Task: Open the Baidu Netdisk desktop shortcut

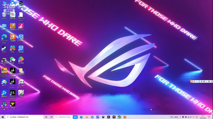Action: coord(12,16)
